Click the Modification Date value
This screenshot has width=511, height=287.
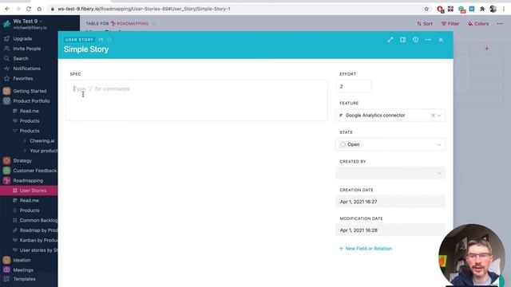[390, 230]
